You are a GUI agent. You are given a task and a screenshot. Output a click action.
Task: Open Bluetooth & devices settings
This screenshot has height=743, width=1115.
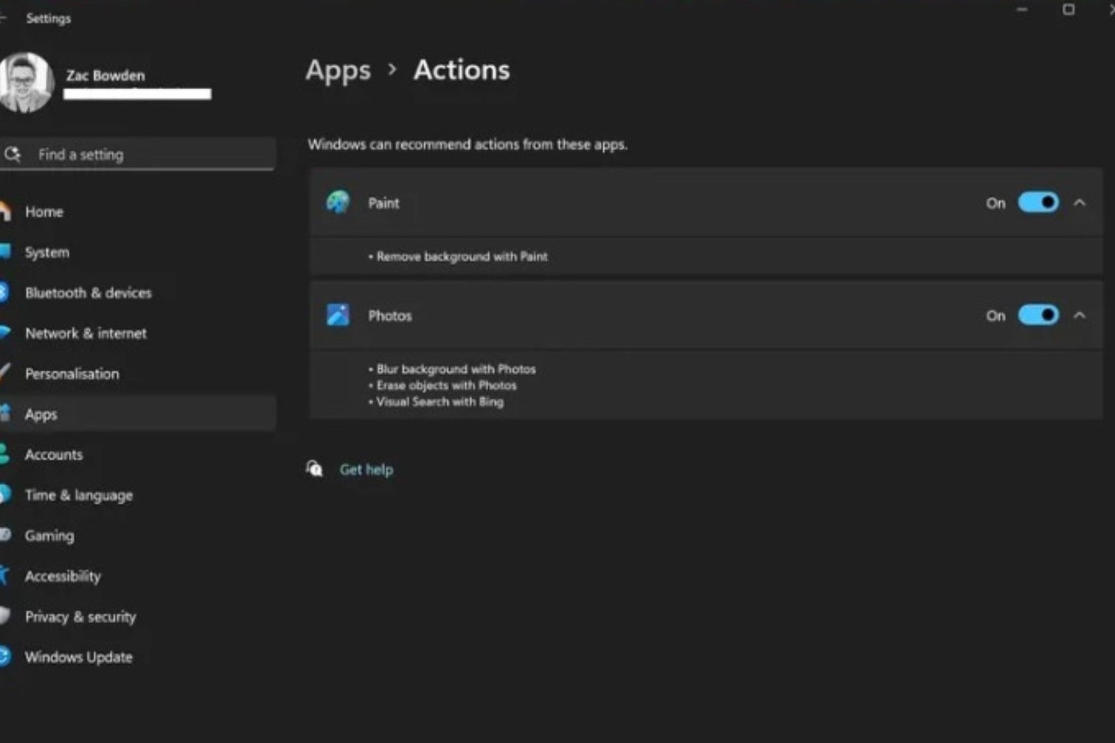point(88,293)
